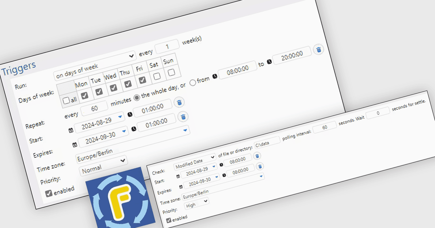The height and width of the screenshot is (228, 435).
Task: Click the clock icon in the small panel's Expires row
Action: click(x=224, y=176)
